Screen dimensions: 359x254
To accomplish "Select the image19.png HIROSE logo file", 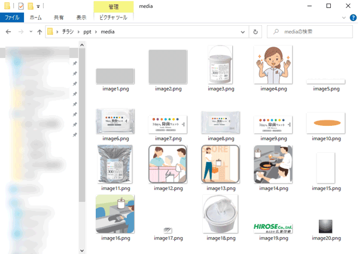I will click(273, 228).
